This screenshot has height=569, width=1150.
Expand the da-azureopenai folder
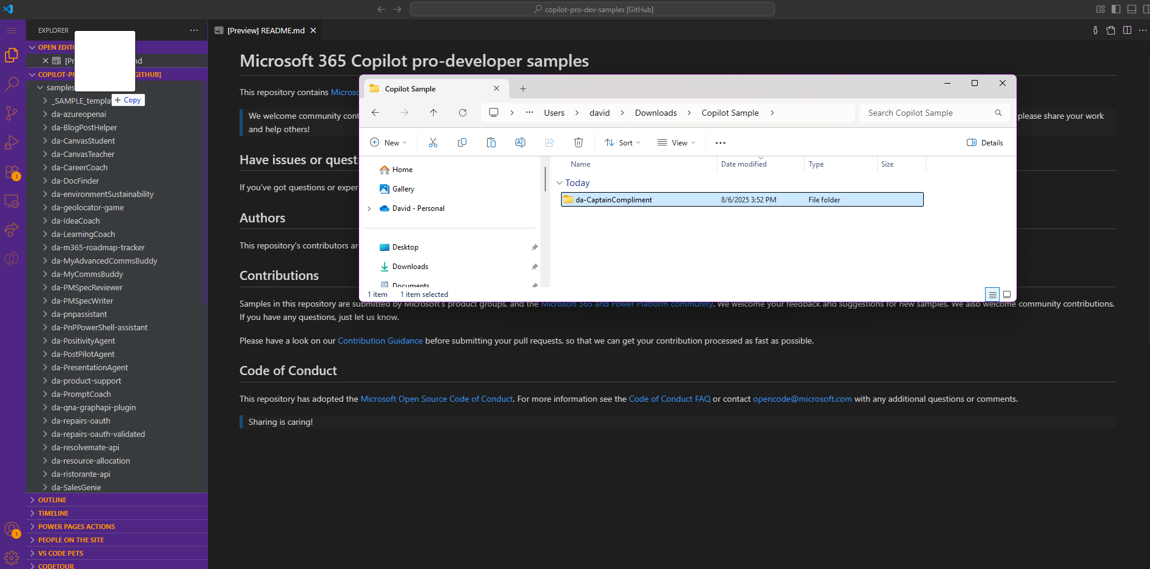point(45,114)
